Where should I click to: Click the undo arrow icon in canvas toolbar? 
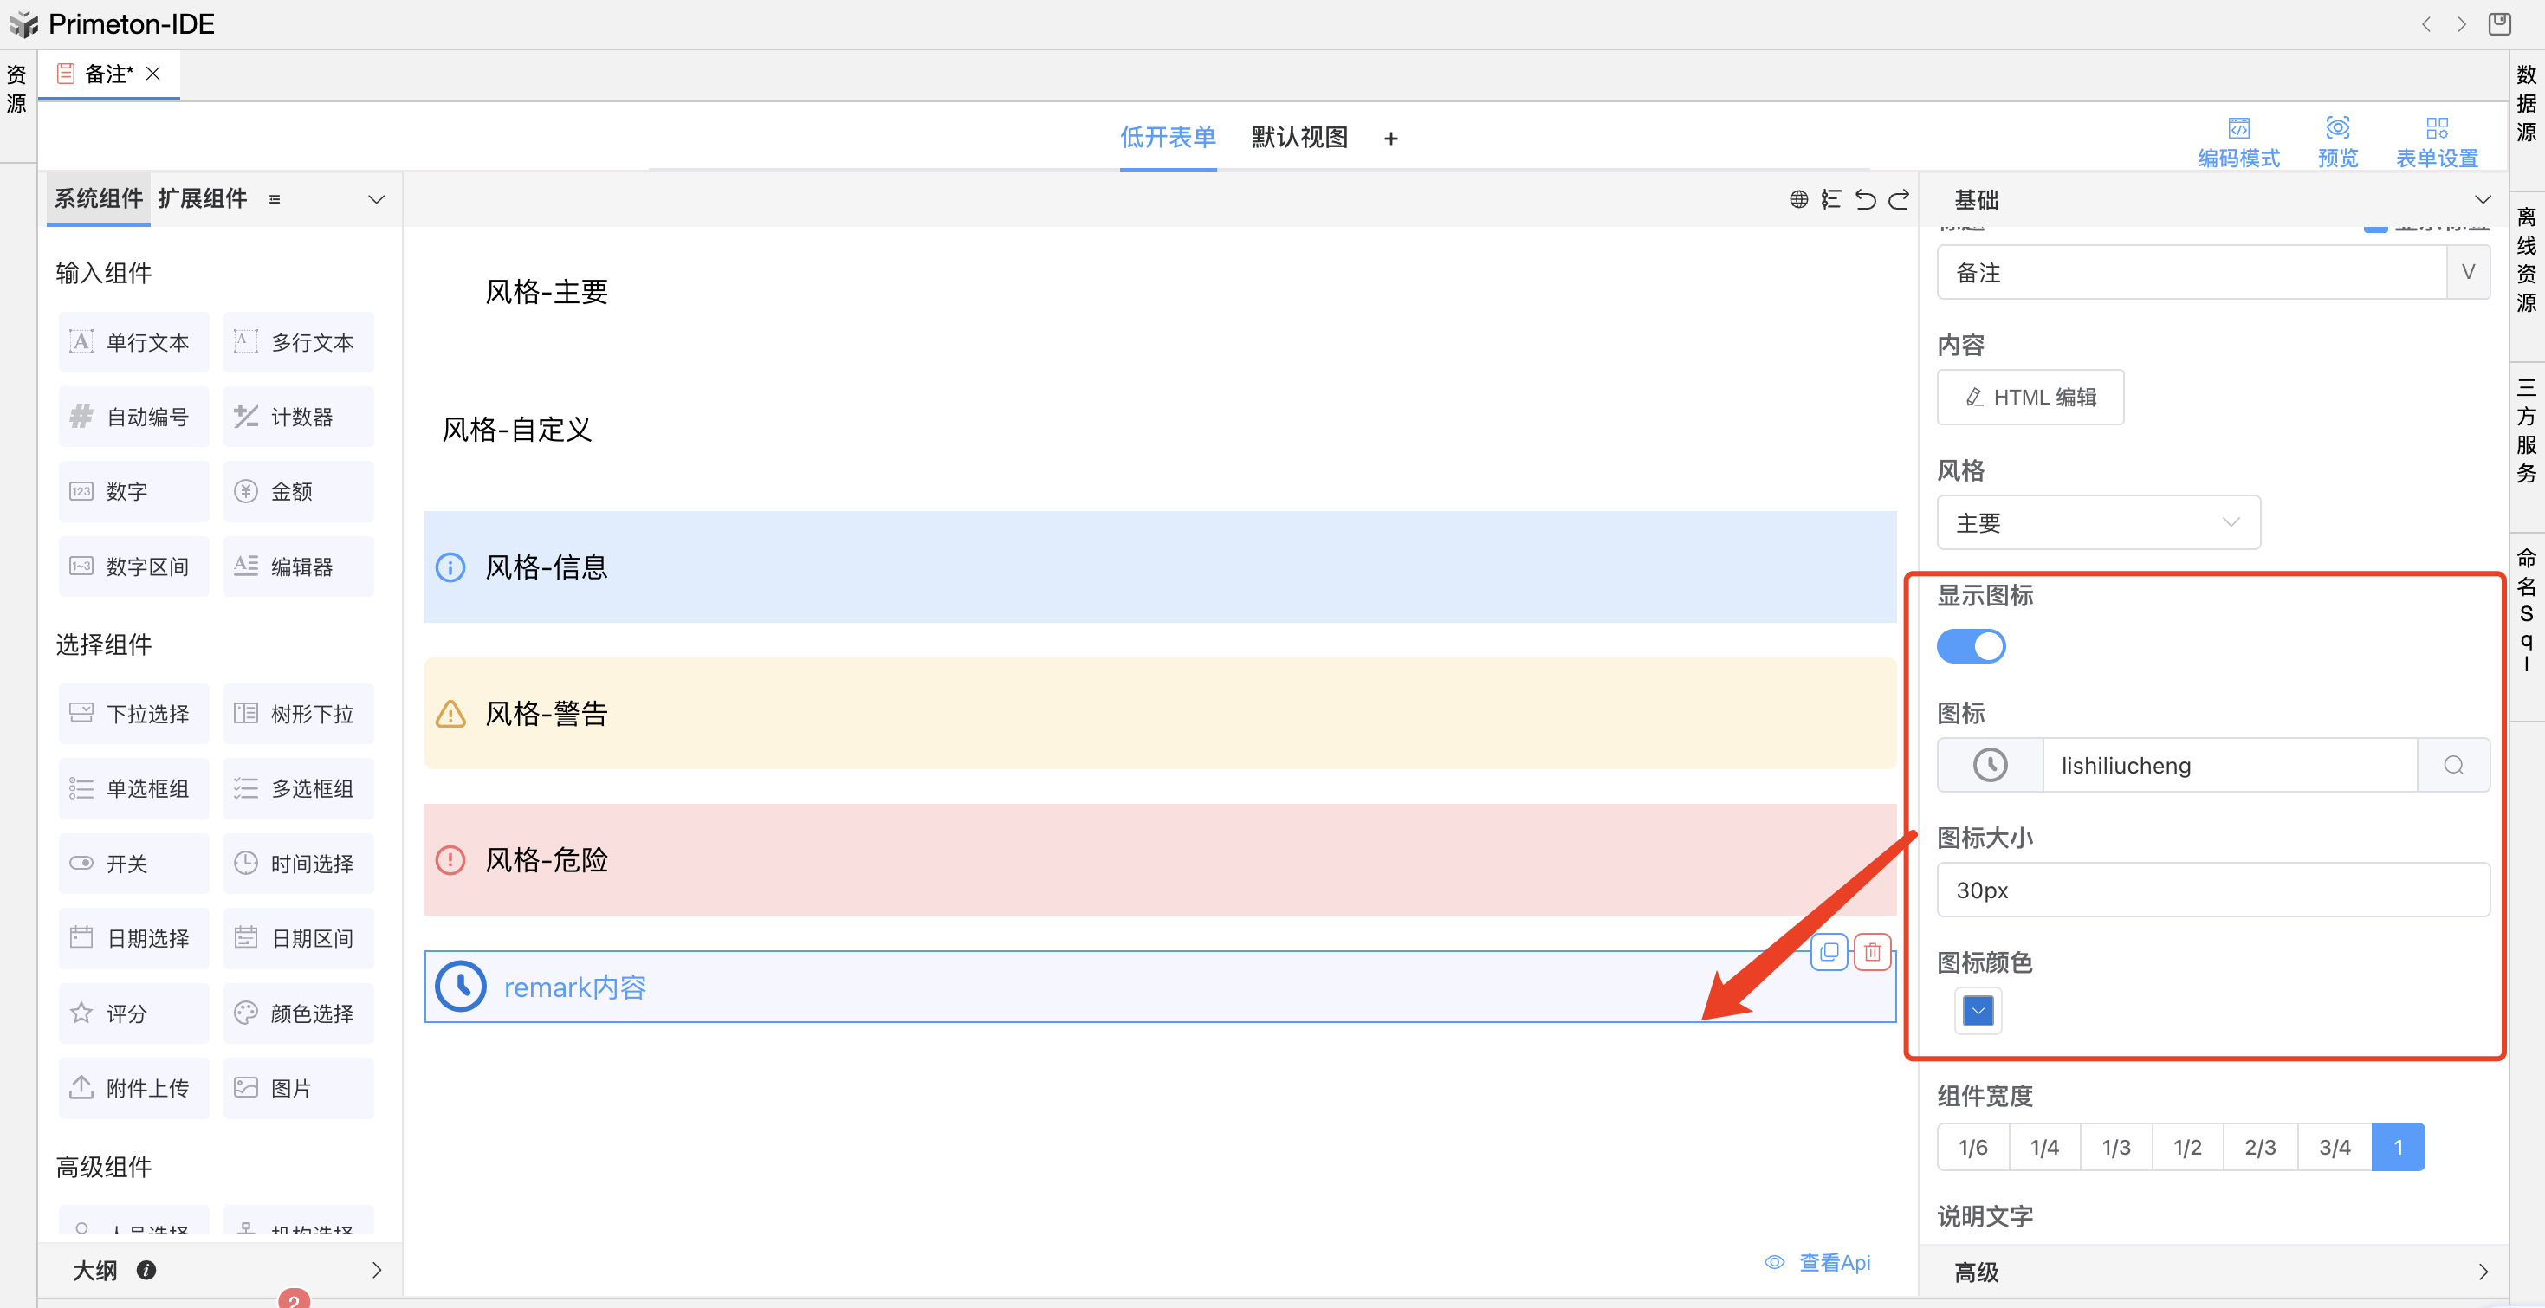point(1864,199)
